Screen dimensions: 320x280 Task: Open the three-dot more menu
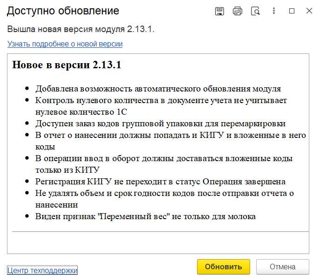coord(274,11)
